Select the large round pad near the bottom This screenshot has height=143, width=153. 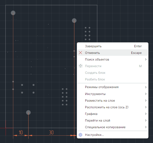coord(29,112)
